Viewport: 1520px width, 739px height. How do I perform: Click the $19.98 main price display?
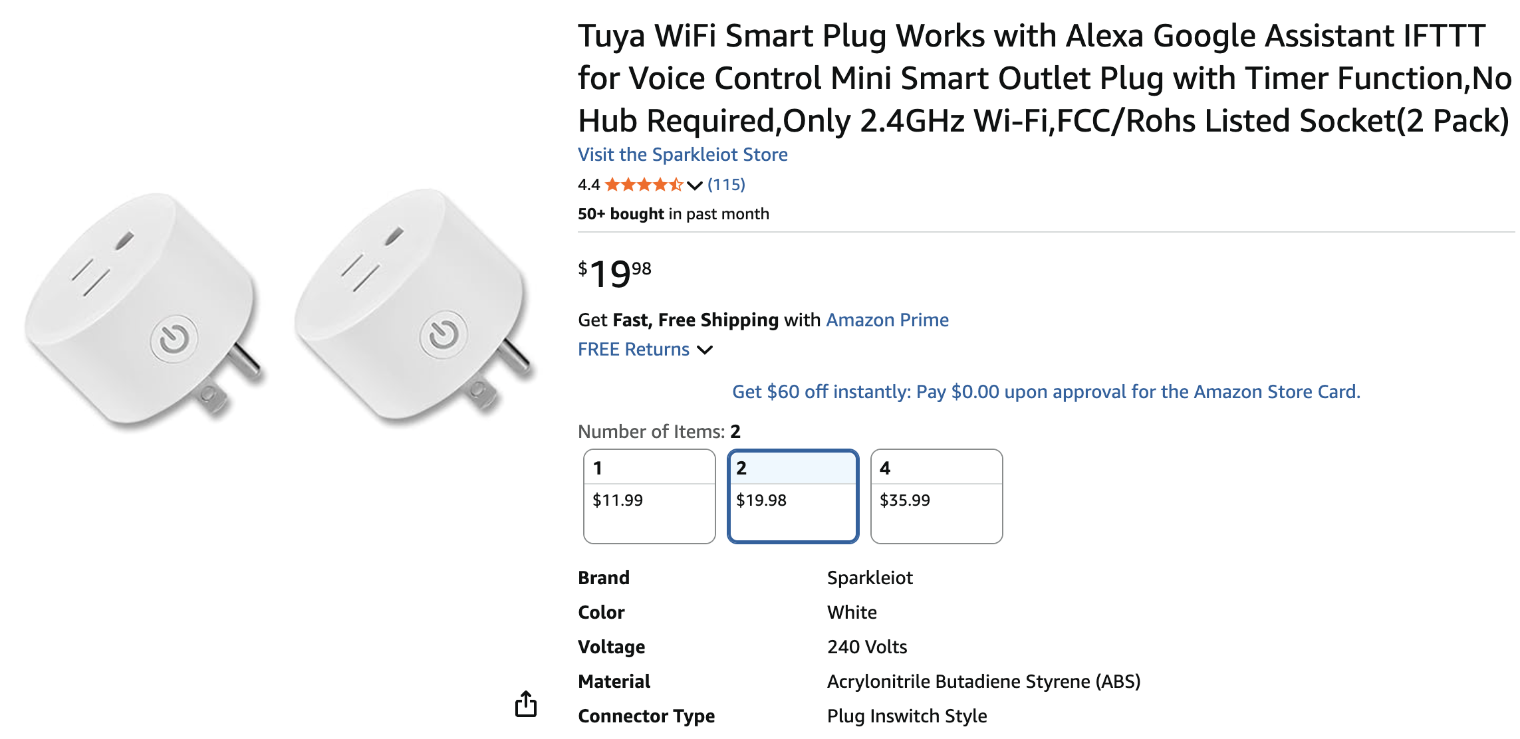[614, 274]
